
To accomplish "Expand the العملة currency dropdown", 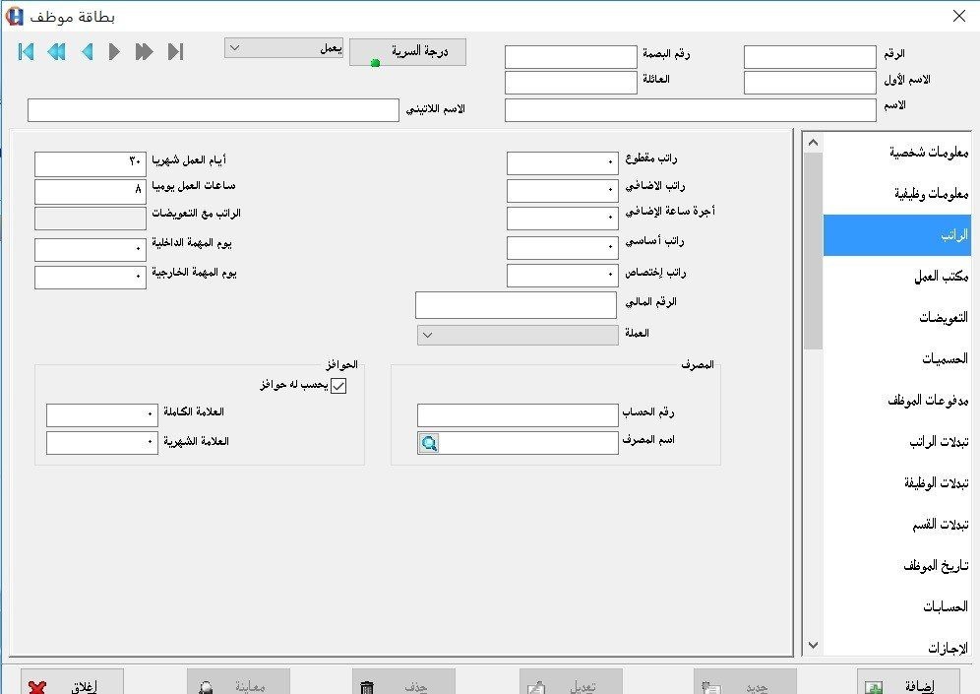I will coord(518,335).
